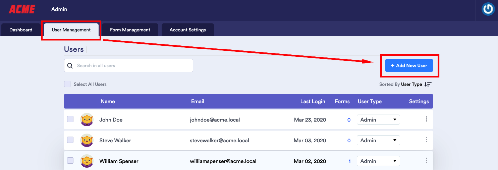This screenshot has height=170, width=498.
Task: Click Steve Walker's avatar image
Action: point(87,140)
